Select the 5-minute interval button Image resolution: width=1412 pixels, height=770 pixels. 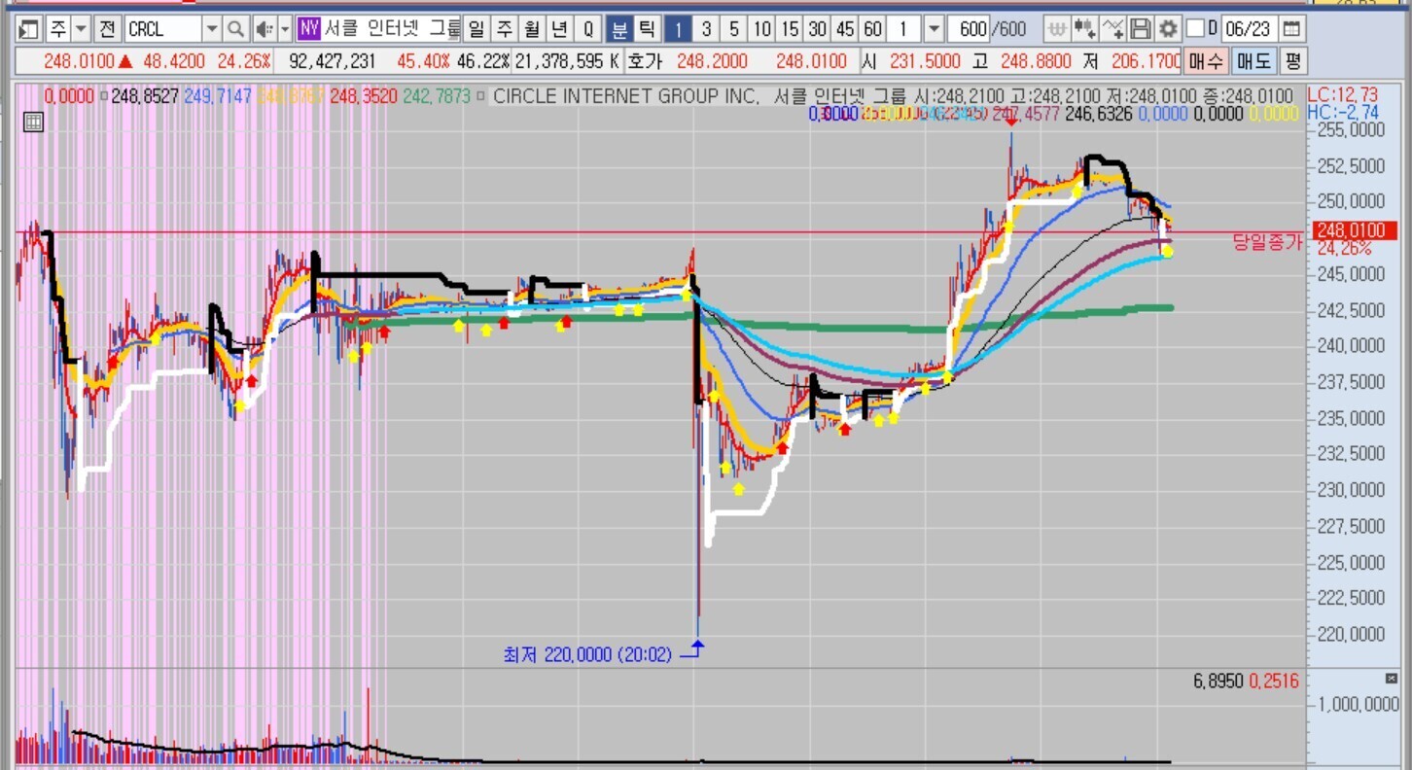click(734, 28)
